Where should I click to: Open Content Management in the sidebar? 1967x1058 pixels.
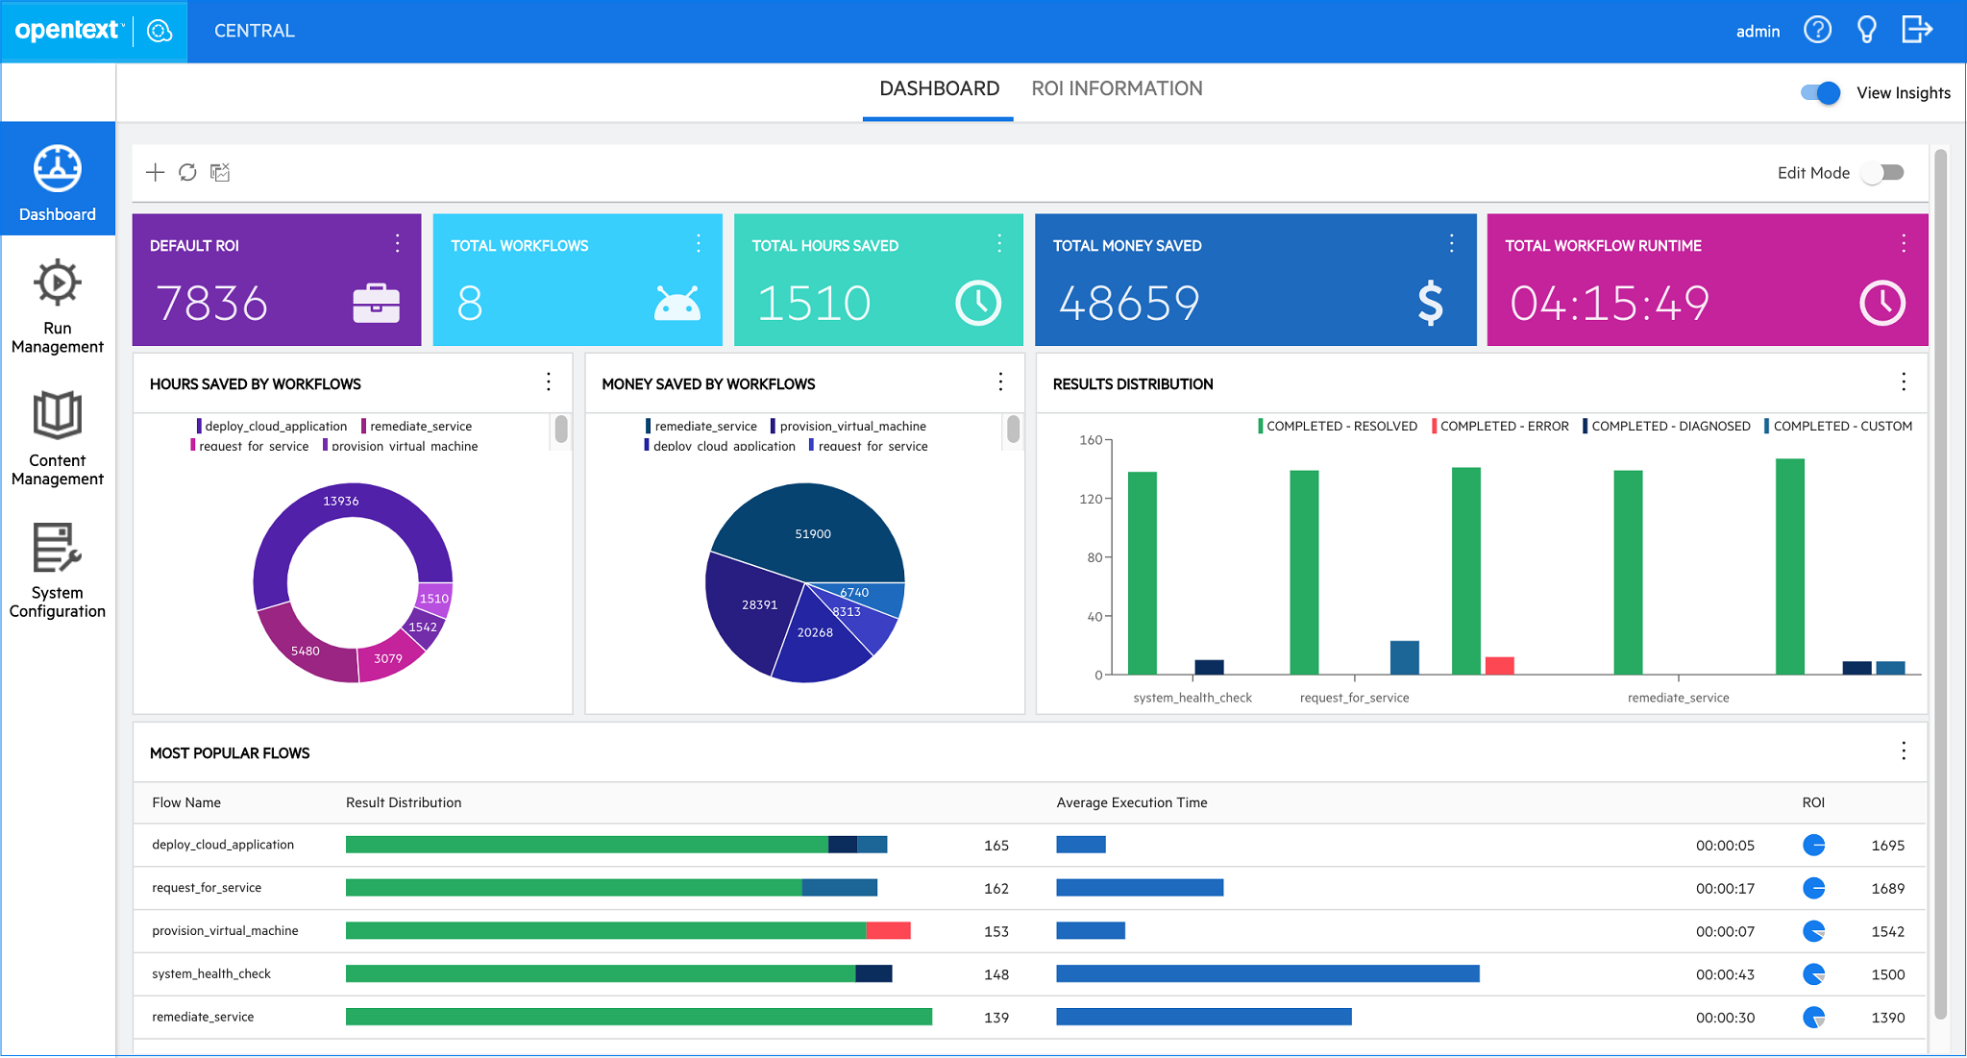click(58, 437)
